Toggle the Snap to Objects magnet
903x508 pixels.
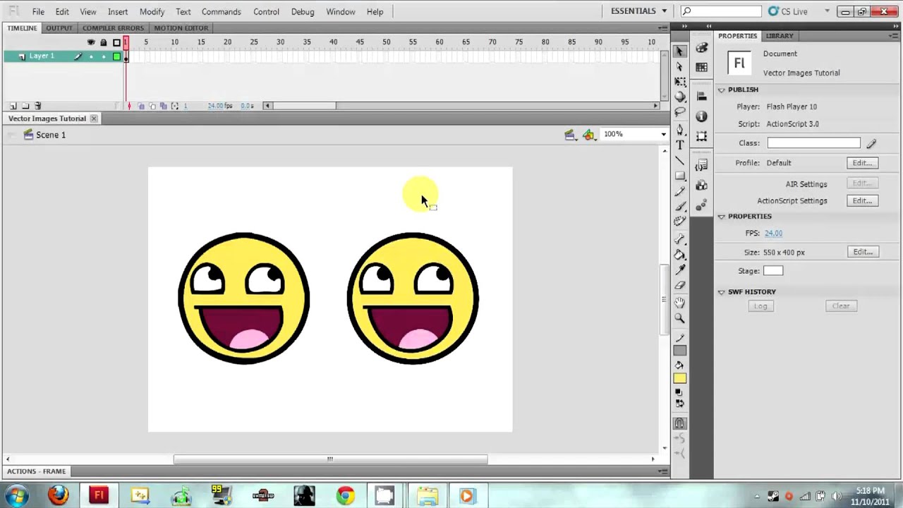[679, 423]
